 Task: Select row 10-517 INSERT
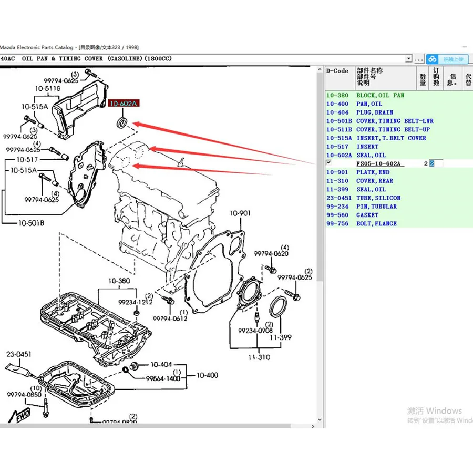click(x=399, y=147)
